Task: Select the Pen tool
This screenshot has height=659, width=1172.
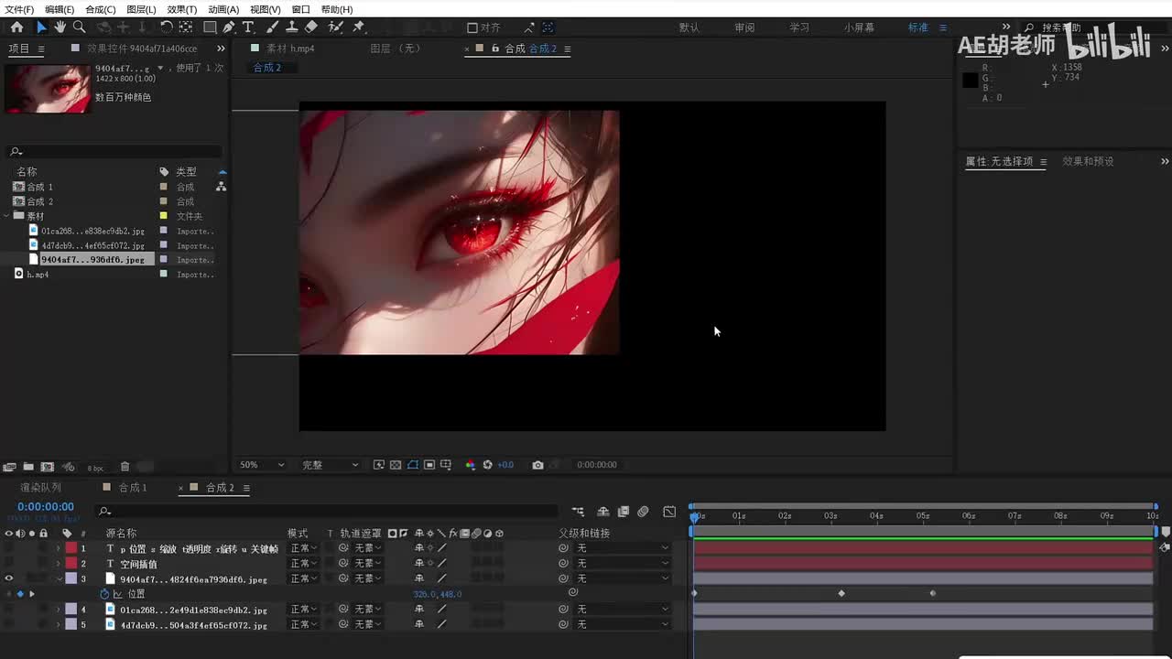Action: [229, 27]
